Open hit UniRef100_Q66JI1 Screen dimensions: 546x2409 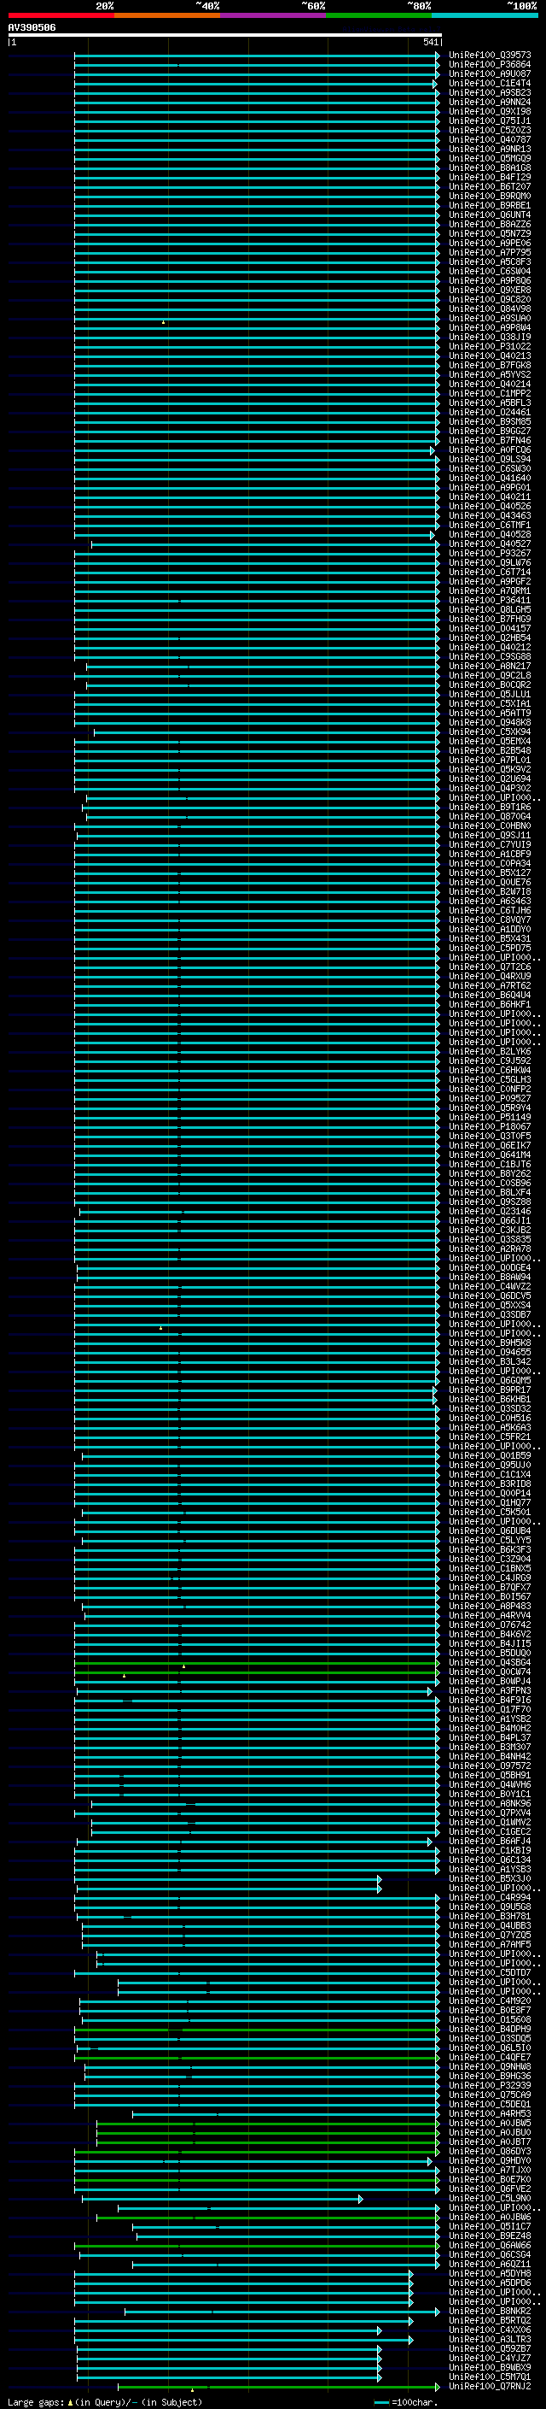point(490,1220)
